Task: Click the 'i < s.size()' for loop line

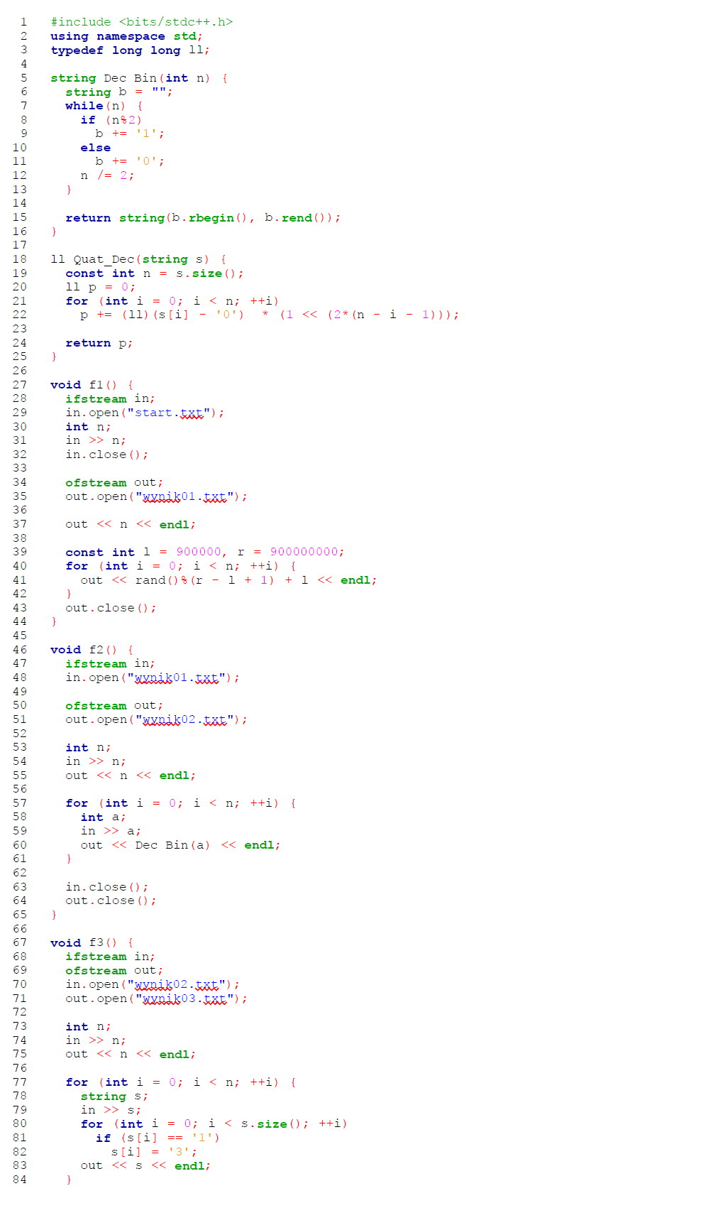Action: click(x=214, y=1123)
